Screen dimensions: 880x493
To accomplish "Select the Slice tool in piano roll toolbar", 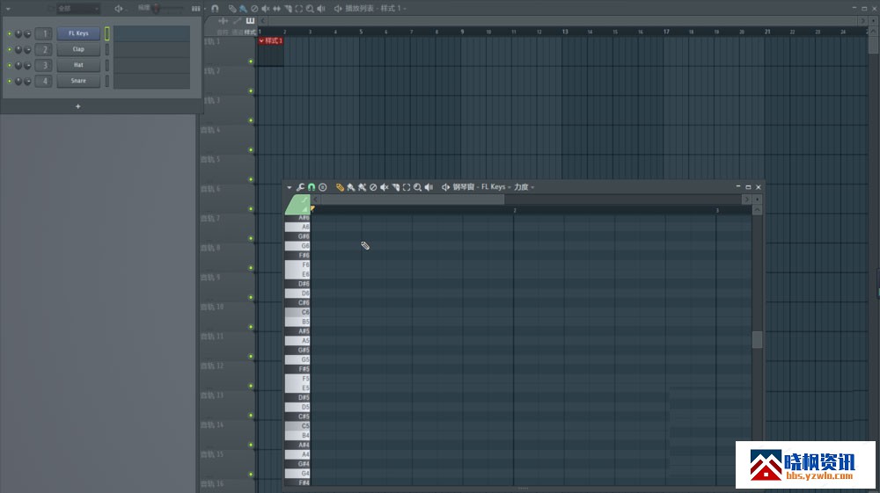I will tap(396, 187).
